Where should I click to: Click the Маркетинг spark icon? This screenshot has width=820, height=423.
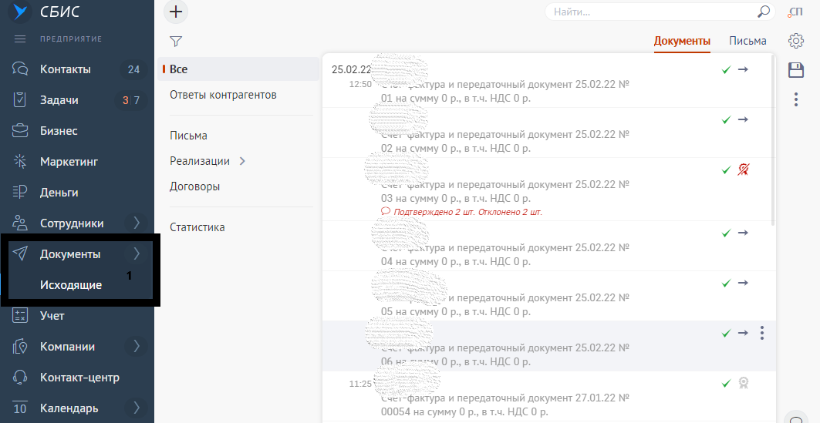[x=20, y=161]
